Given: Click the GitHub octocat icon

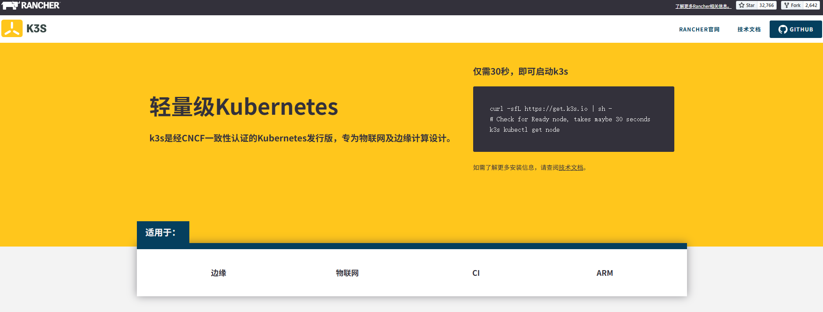Looking at the screenshot, I should click(x=783, y=29).
